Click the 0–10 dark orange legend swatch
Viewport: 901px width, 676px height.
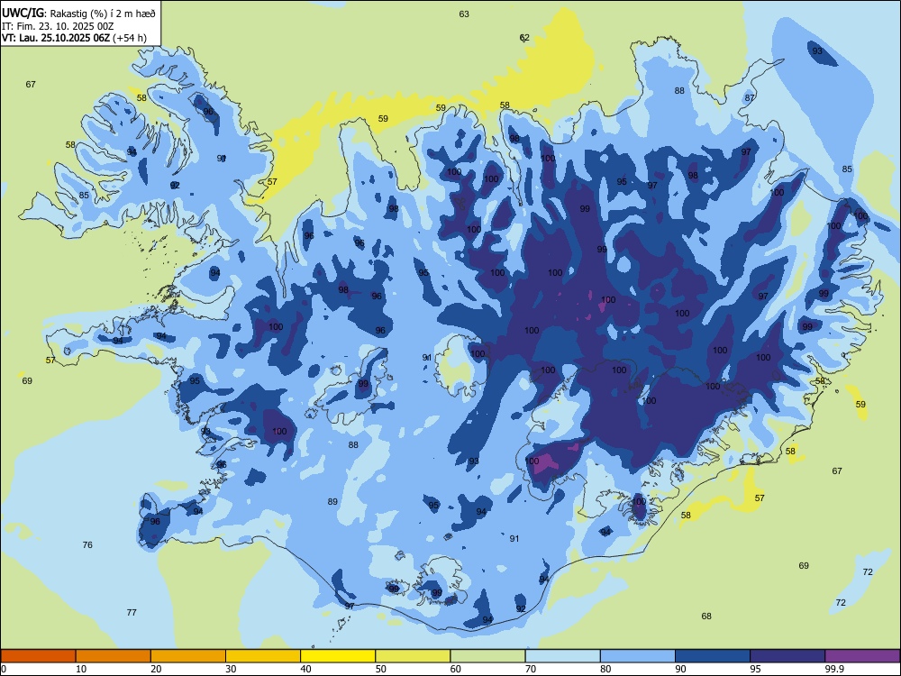[38, 656]
